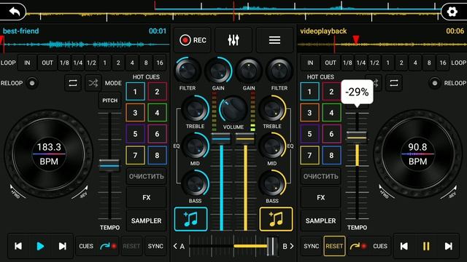This screenshot has height=262, width=467.
Task: Click the left BASS knob
Action: point(195,183)
